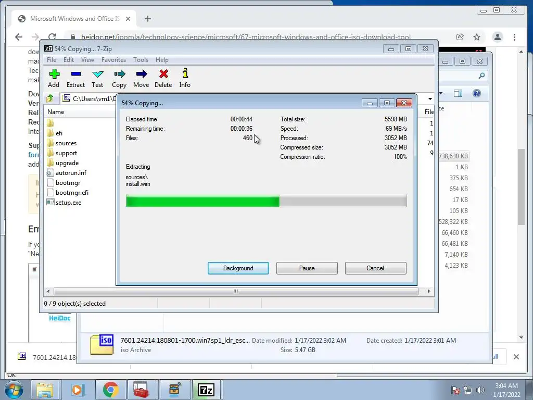The width and height of the screenshot is (533, 400).
Task: Click the Delete toolbar icon
Action: click(163, 78)
